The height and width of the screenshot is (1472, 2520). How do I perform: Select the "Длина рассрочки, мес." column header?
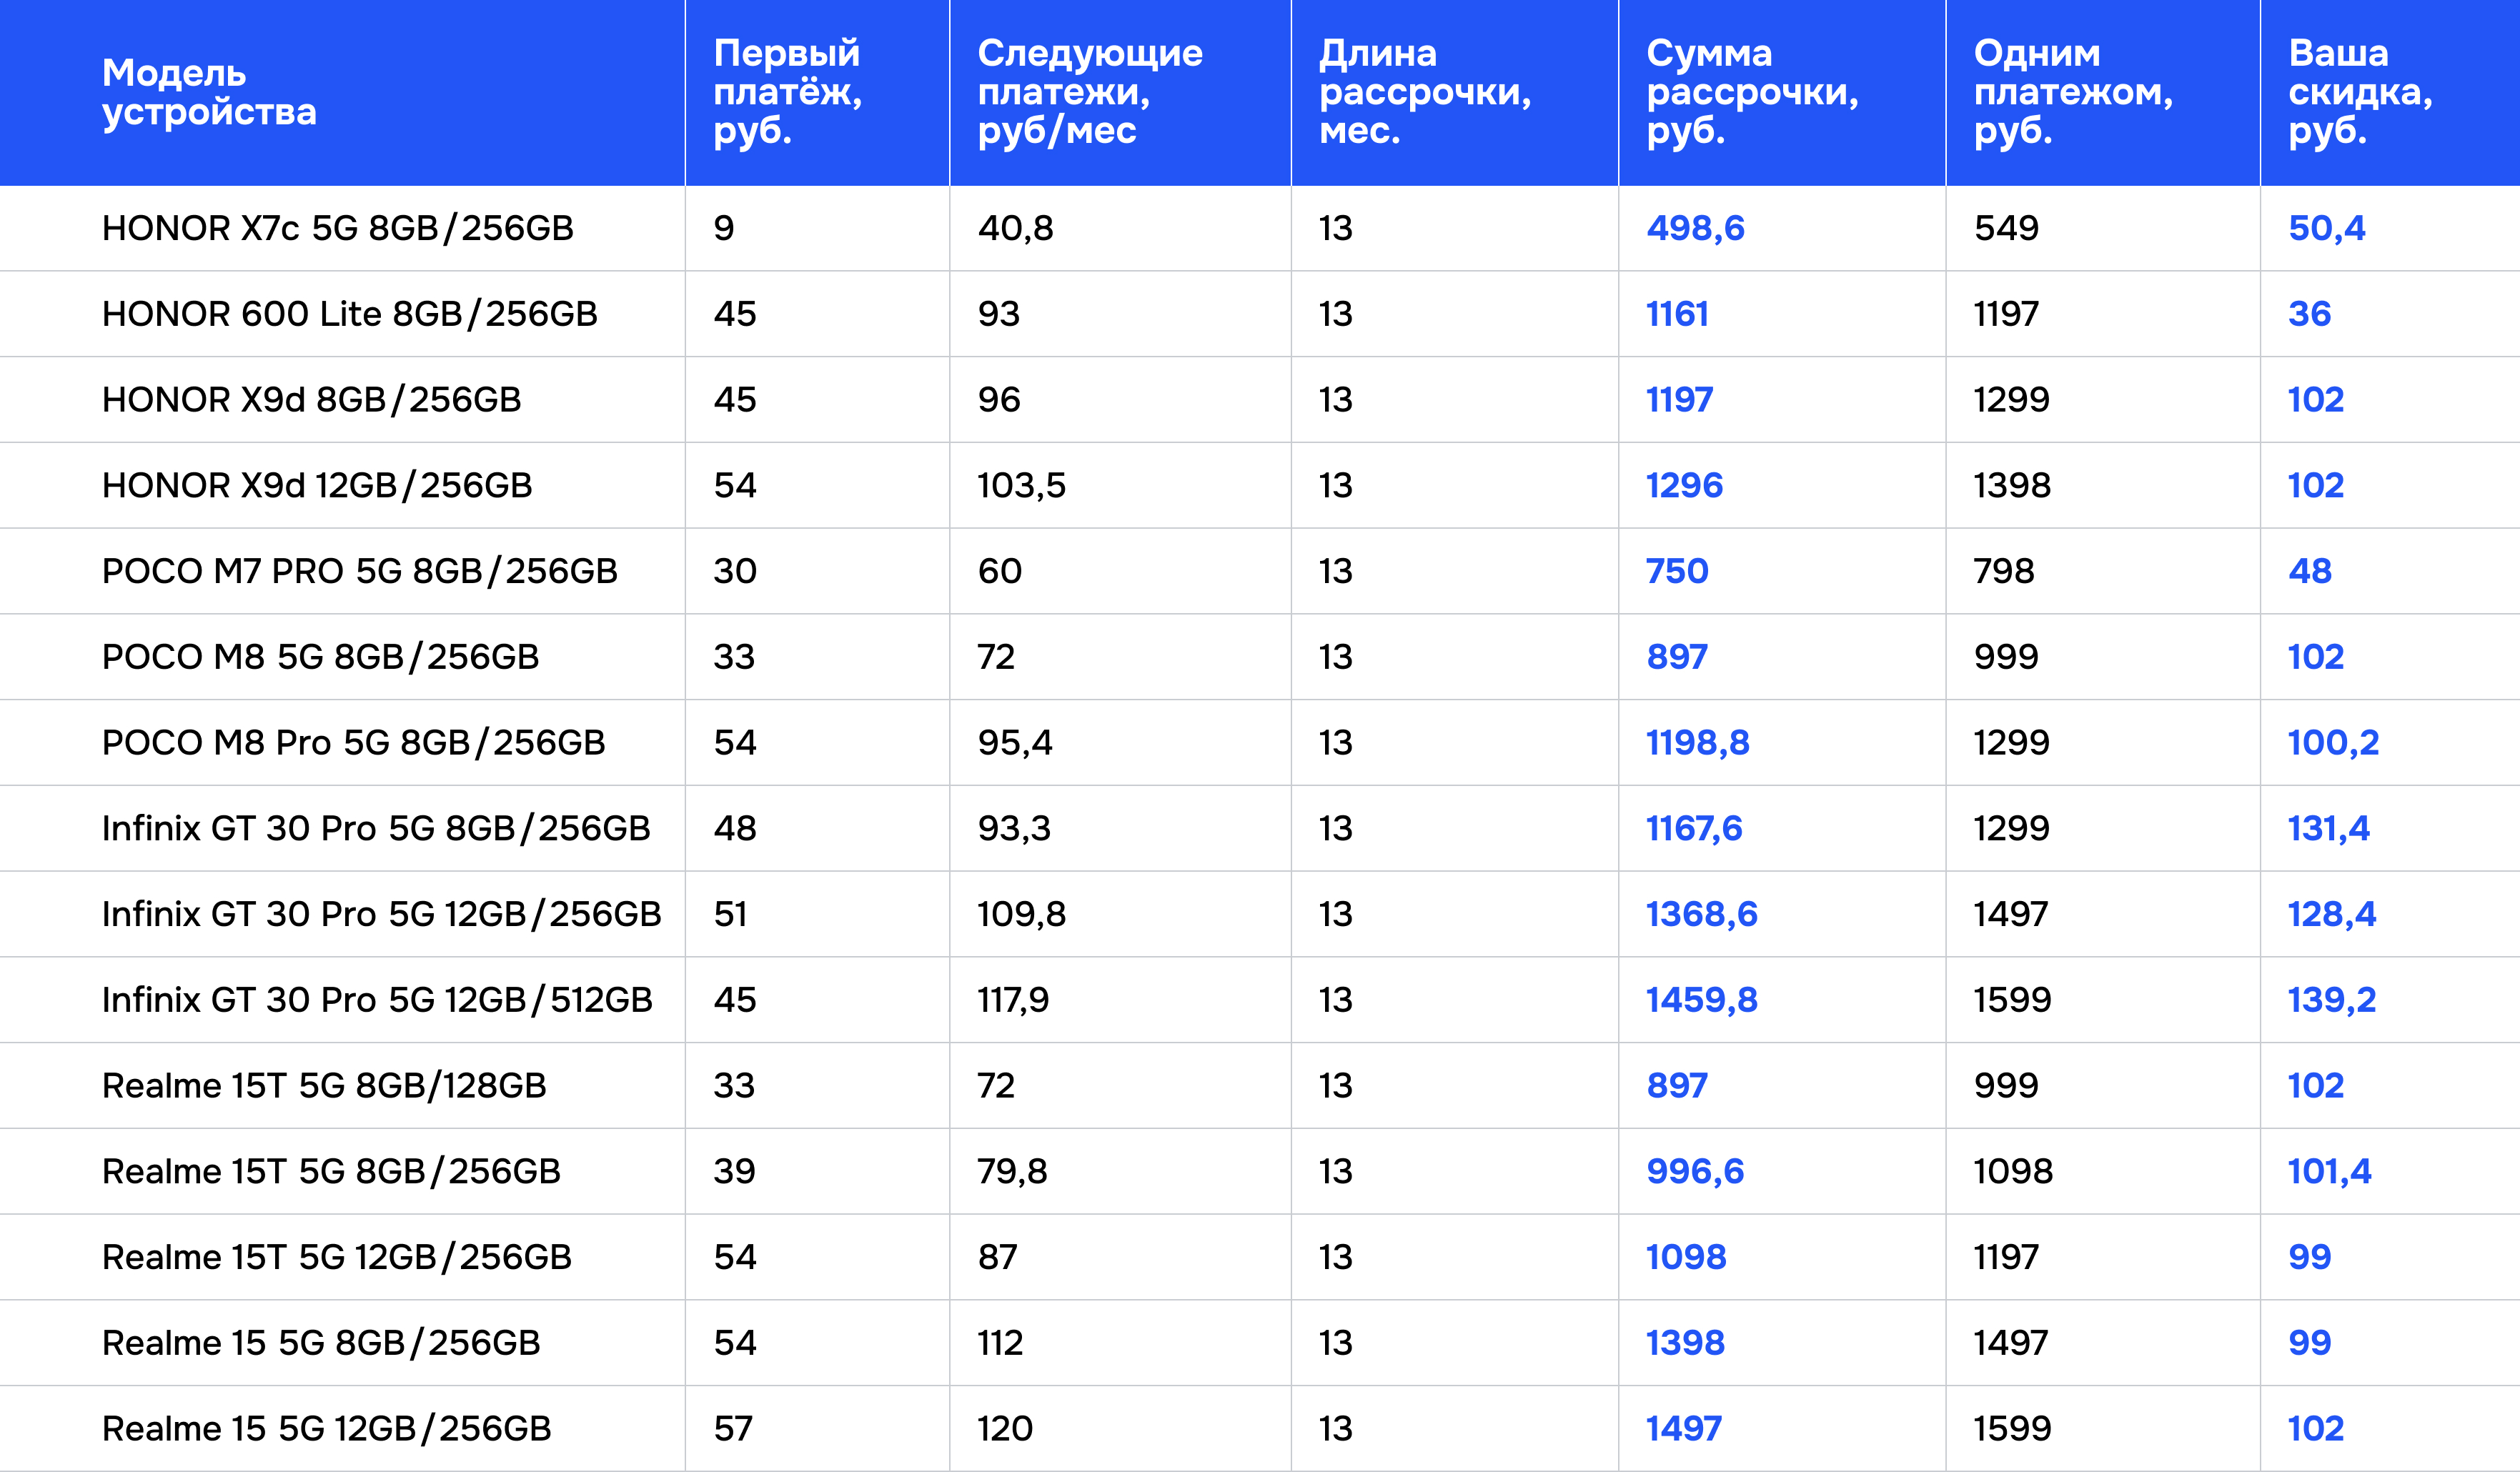[x=1424, y=92]
